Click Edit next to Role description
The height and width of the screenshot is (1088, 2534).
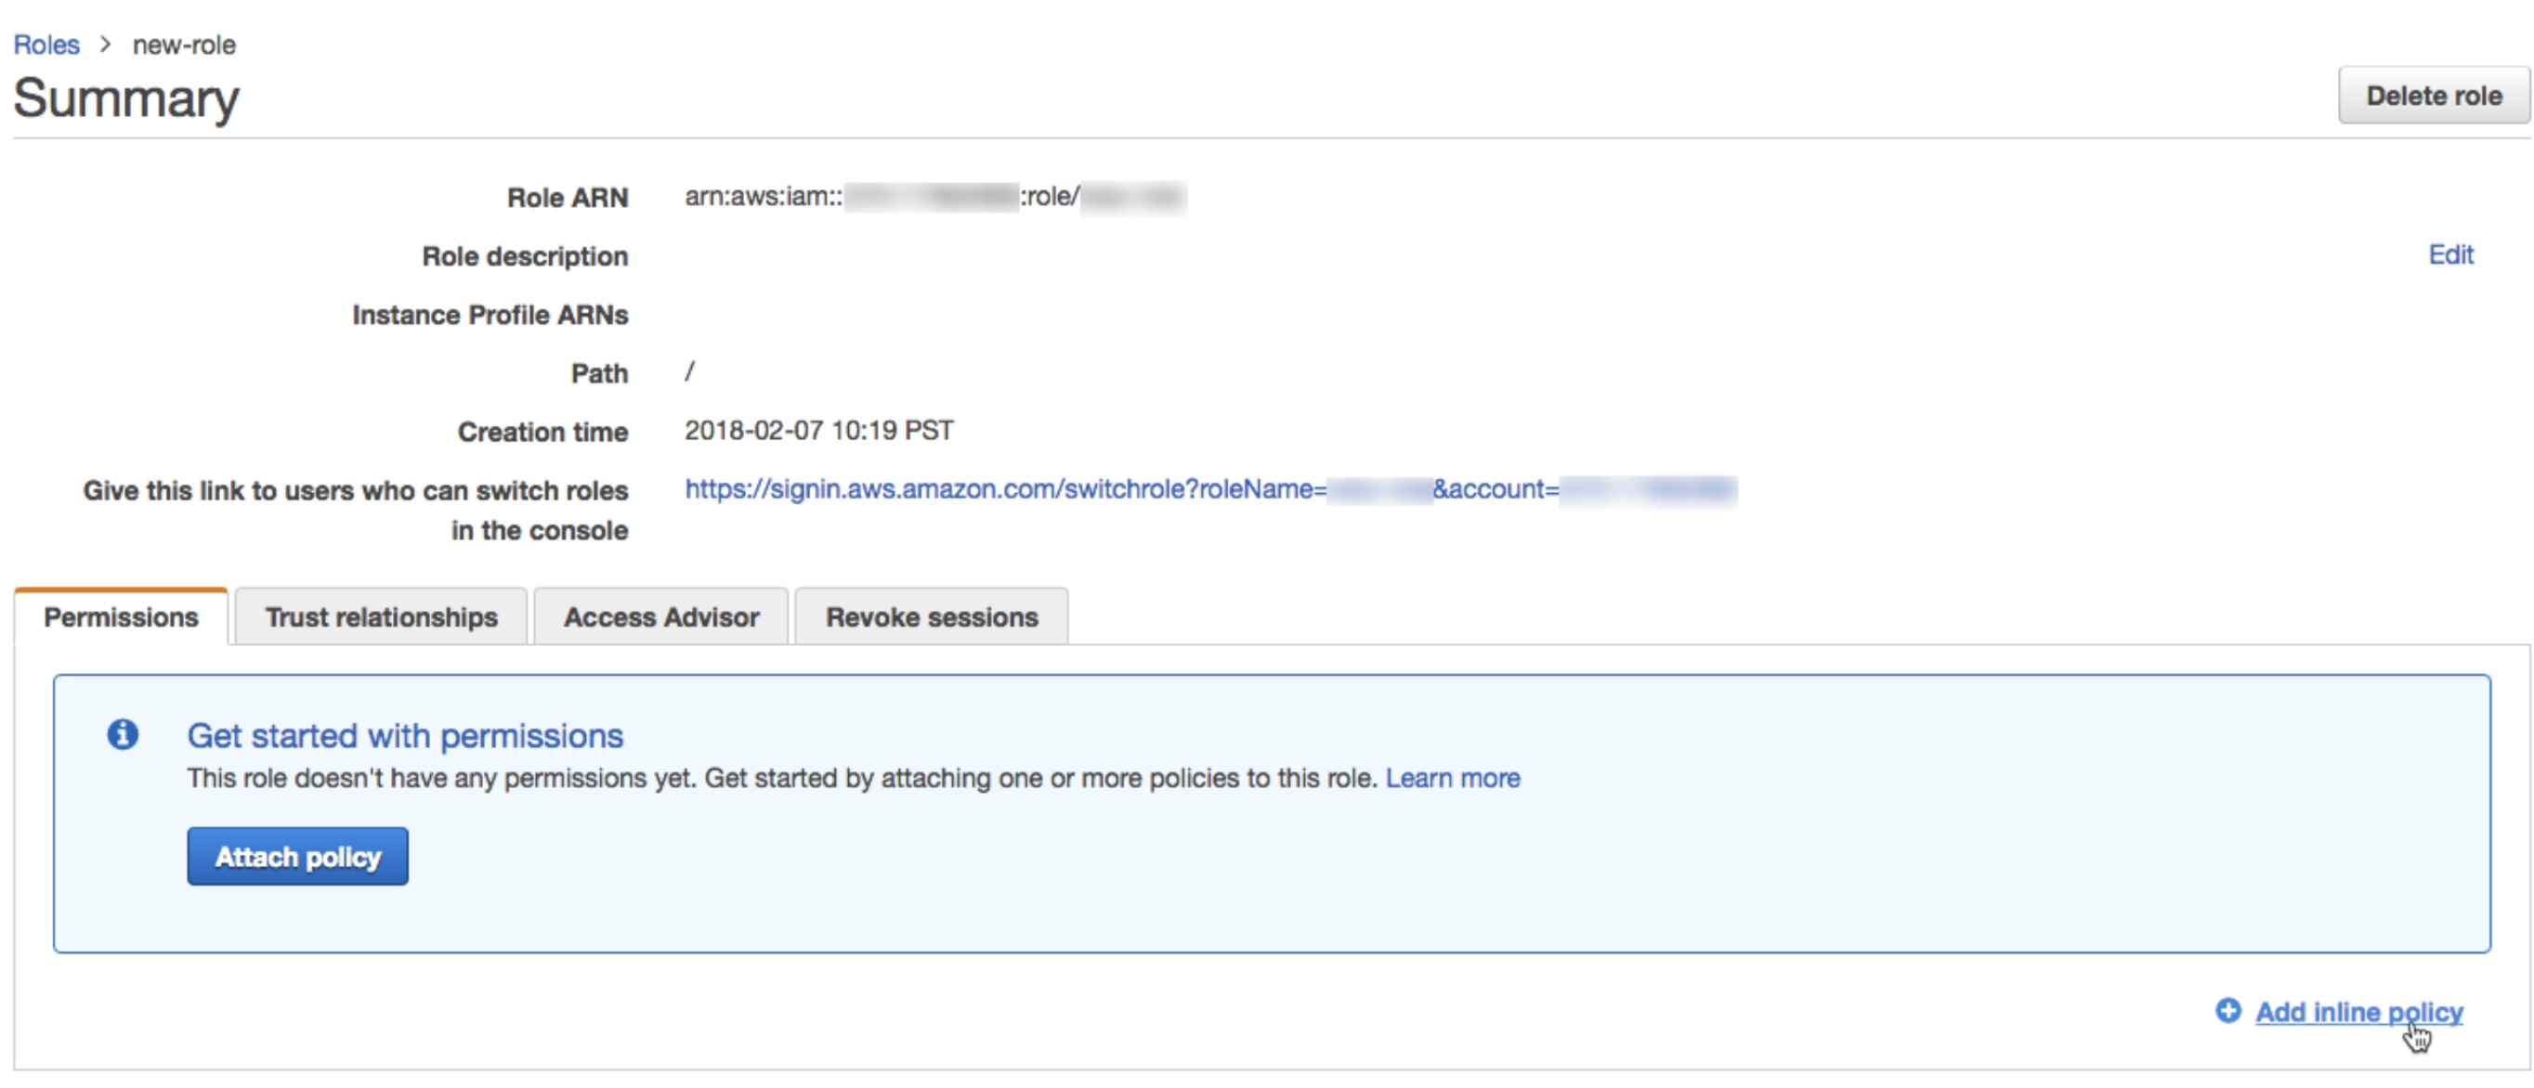pos(2451,254)
